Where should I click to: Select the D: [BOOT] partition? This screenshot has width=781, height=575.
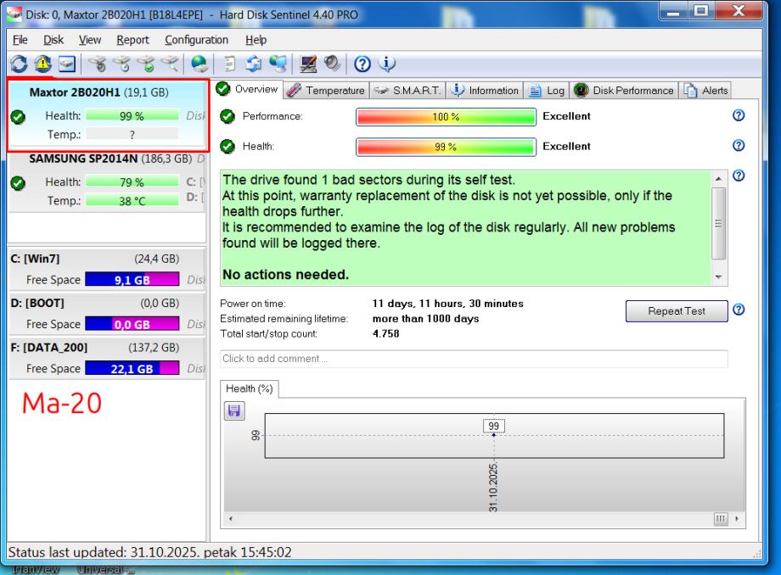(107, 313)
